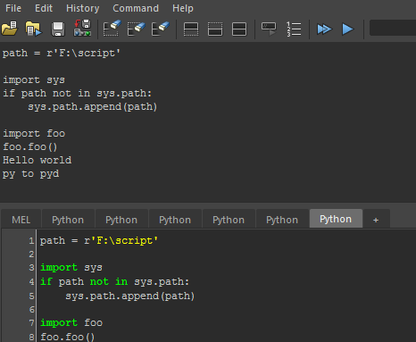Open the Edit menu
Image resolution: width=416 pixels, height=342 pixels.
tap(44, 8)
